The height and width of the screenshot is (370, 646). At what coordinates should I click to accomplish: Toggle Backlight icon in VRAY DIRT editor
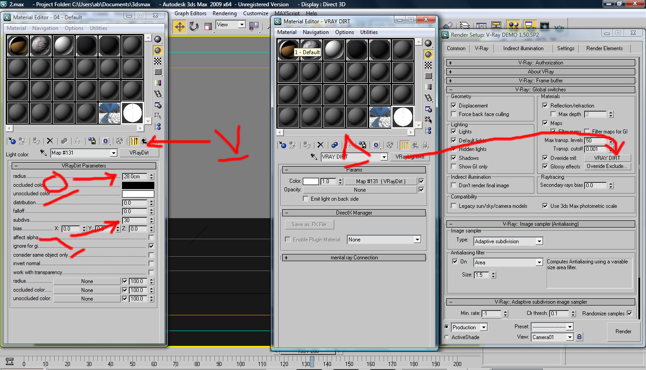(x=428, y=54)
